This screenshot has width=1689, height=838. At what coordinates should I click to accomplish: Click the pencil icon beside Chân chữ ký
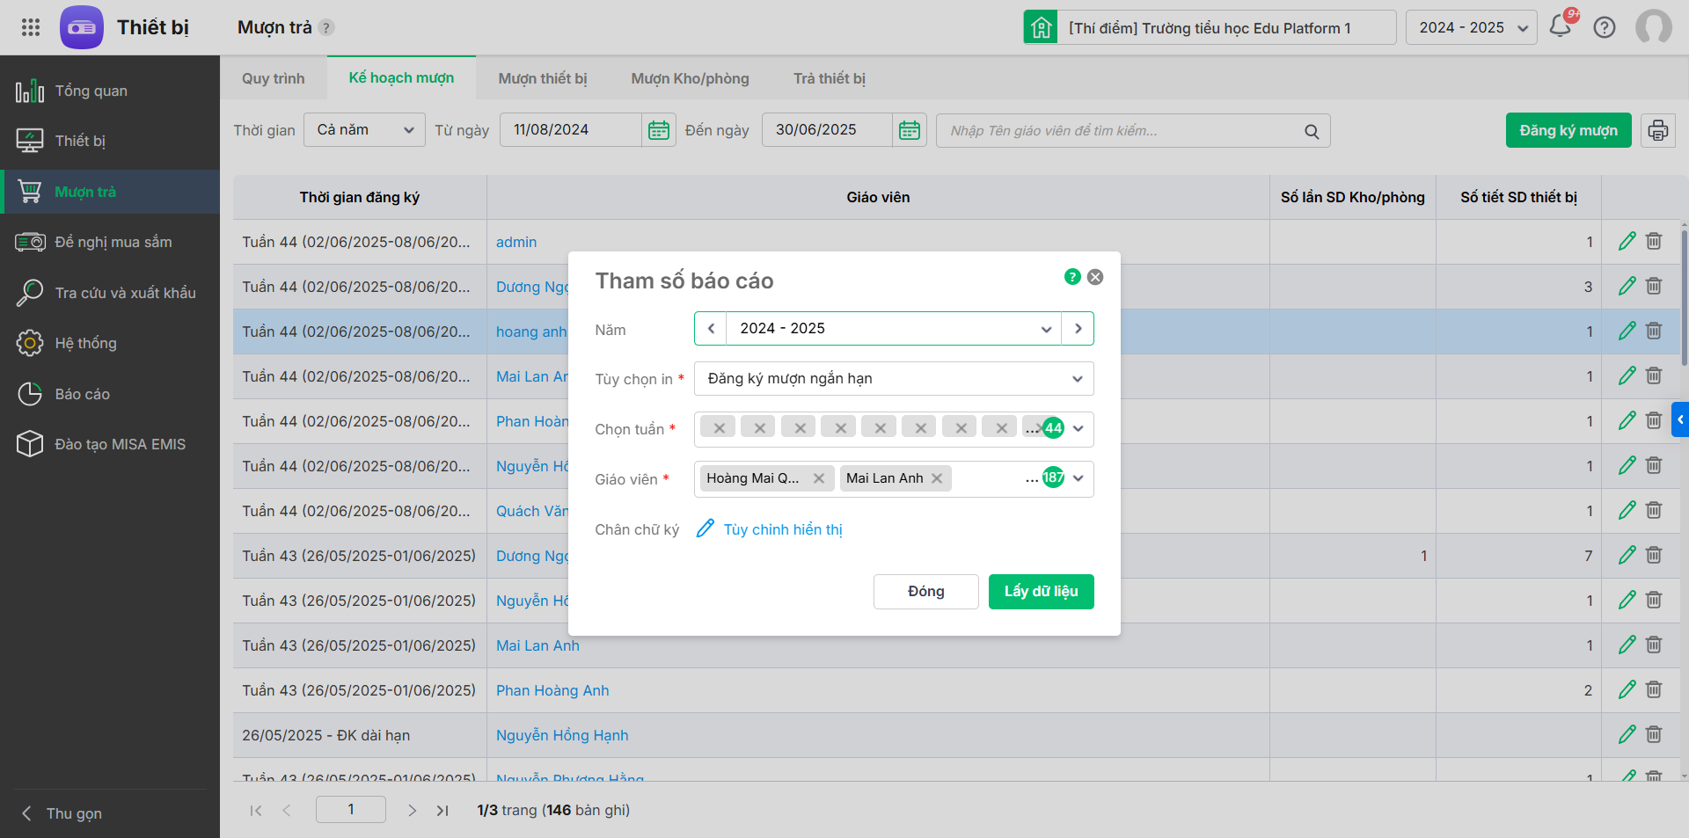pyautogui.click(x=706, y=528)
